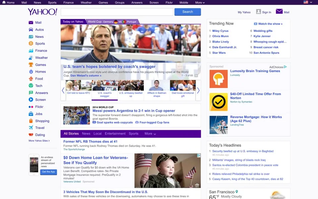Pause the featured story slideshow
The height and width of the screenshot is (199, 318).
196,76
